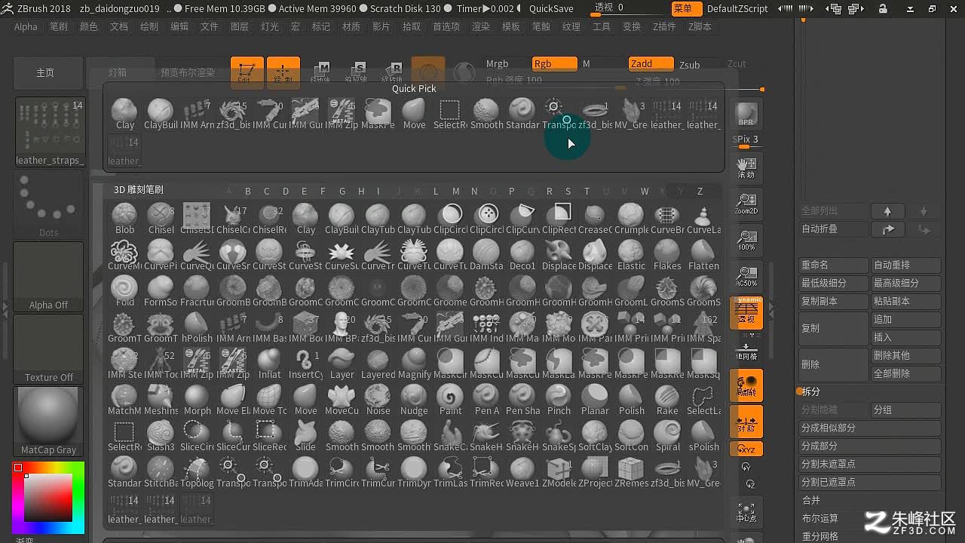965x543 pixels.
Task: Select the Spiral brush
Action: pyautogui.click(x=667, y=436)
